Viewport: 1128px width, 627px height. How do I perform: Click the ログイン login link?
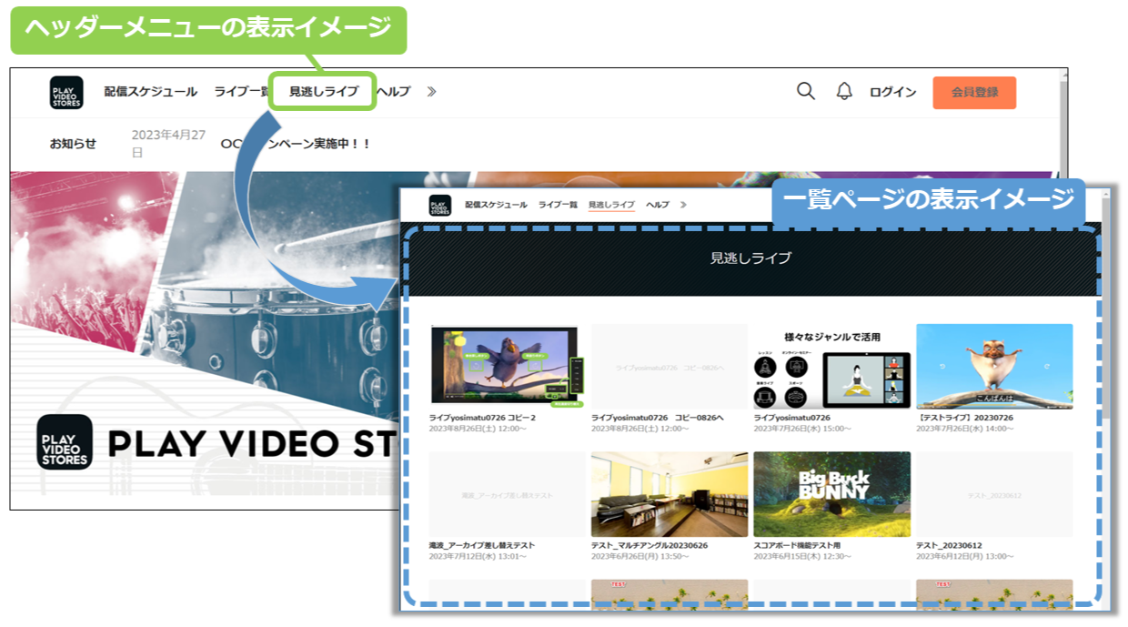pos(891,91)
